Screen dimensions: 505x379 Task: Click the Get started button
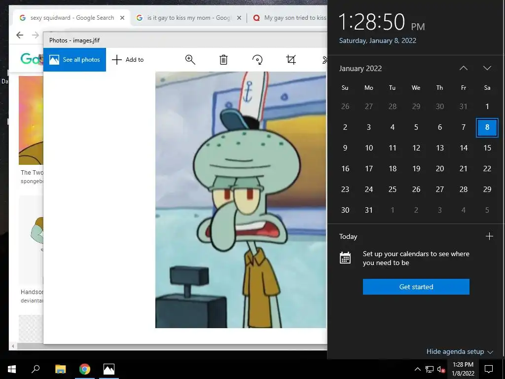click(416, 287)
